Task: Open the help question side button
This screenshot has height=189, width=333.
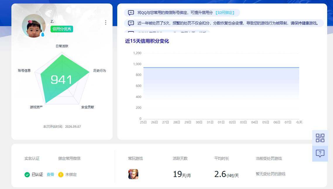Action: point(320,153)
